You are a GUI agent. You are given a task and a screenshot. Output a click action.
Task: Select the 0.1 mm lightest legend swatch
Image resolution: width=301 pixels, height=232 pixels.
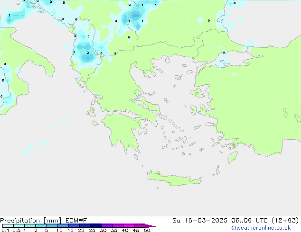point(8,226)
